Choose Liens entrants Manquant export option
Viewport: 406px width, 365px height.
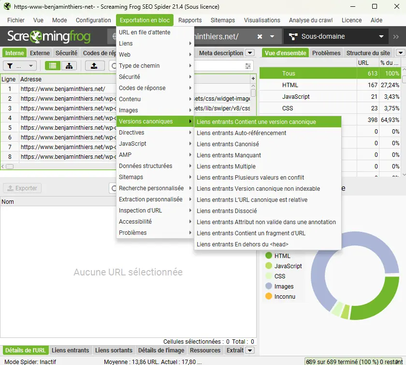tap(229, 155)
